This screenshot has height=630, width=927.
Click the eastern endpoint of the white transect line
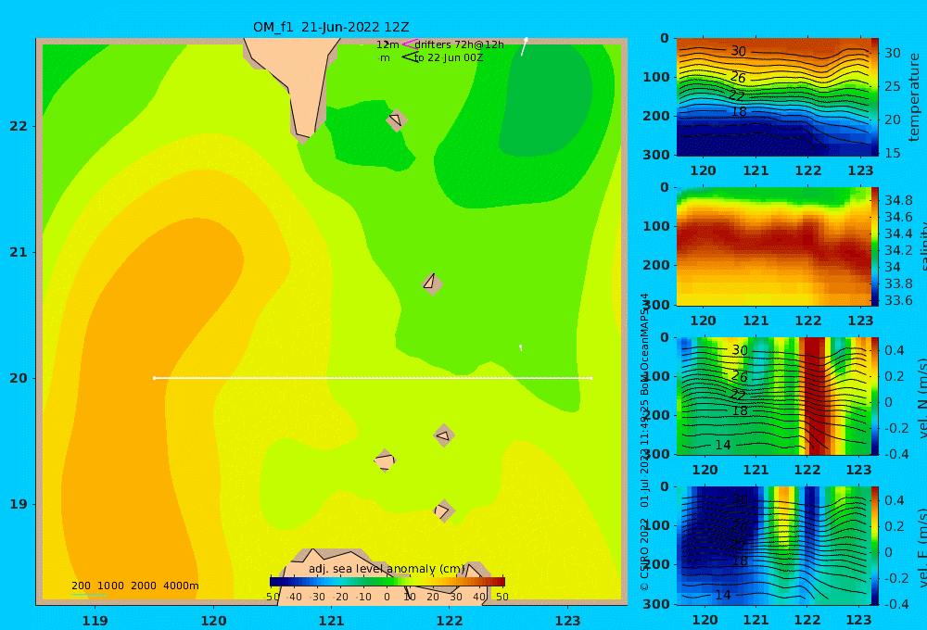point(591,378)
